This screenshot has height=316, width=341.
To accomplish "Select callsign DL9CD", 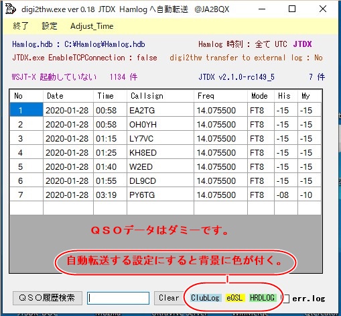I will point(160,180).
